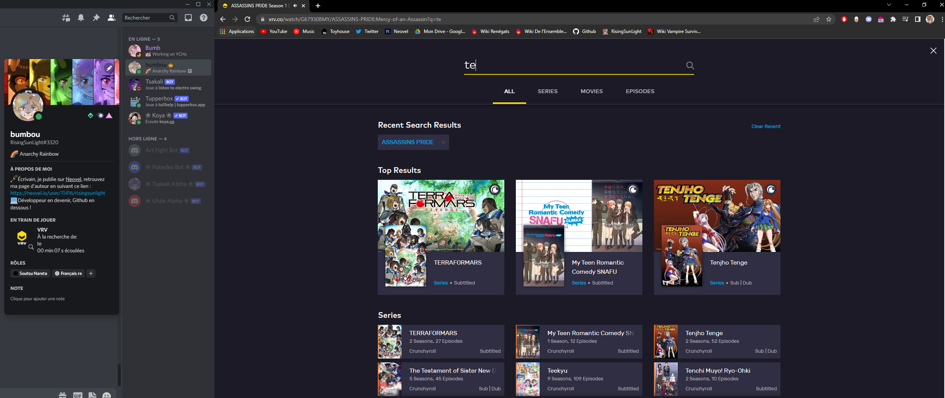945x398 pixels.
Task: Collapse the EN LIGNE member category
Action: [x=144, y=39]
